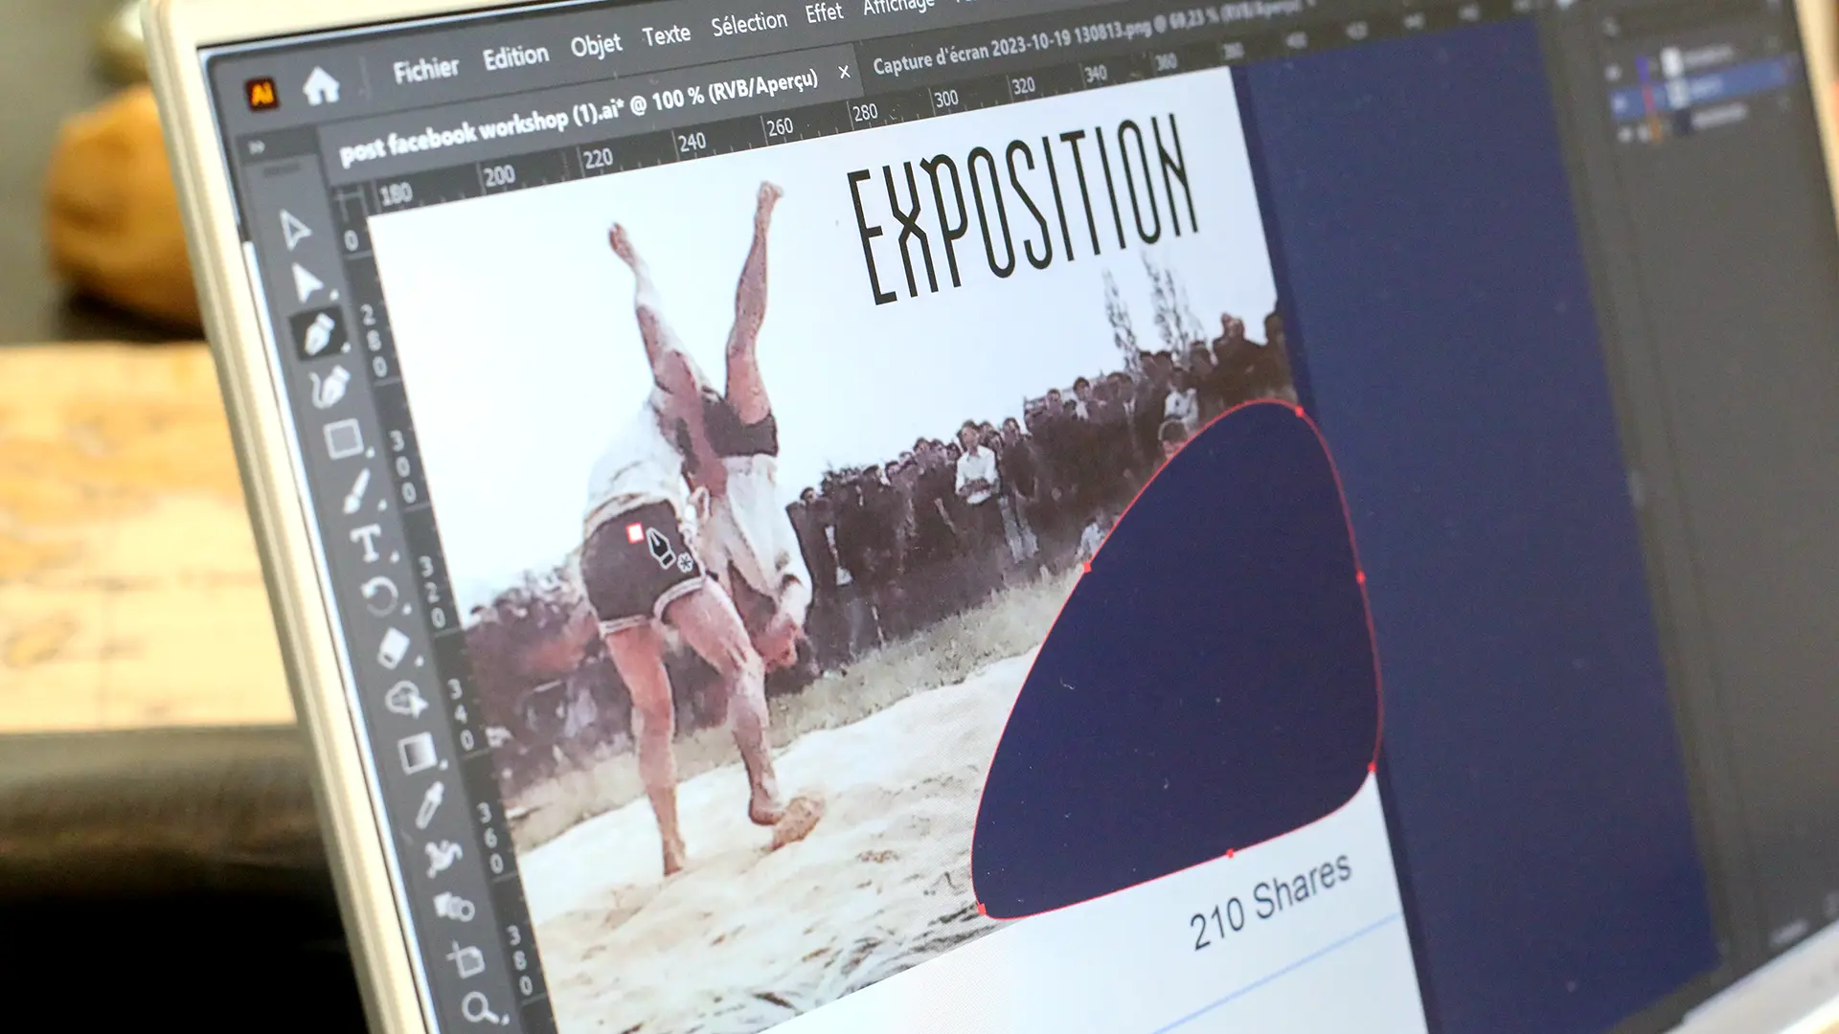Image resolution: width=1839 pixels, height=1034 pixels.
Task: Click the ruler origin corner box
Action: (x=351, y=205)
